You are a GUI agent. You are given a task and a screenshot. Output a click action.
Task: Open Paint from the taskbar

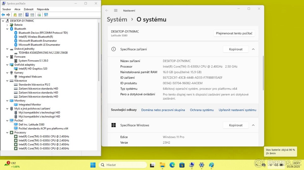(212, 165)
